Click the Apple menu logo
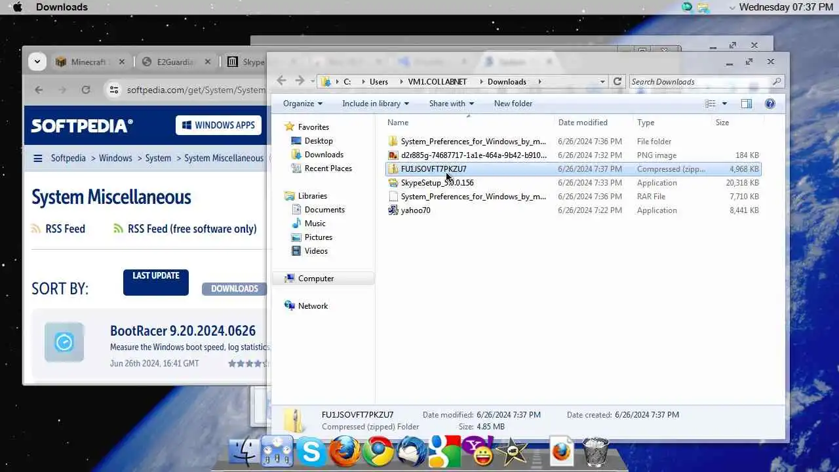The height and width of the screenshot is (472, 839). [18, 7]
